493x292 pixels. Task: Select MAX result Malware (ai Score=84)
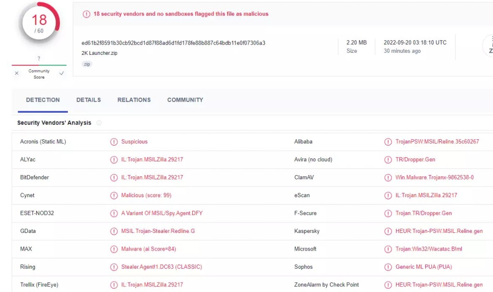click(x=149, y=249)
